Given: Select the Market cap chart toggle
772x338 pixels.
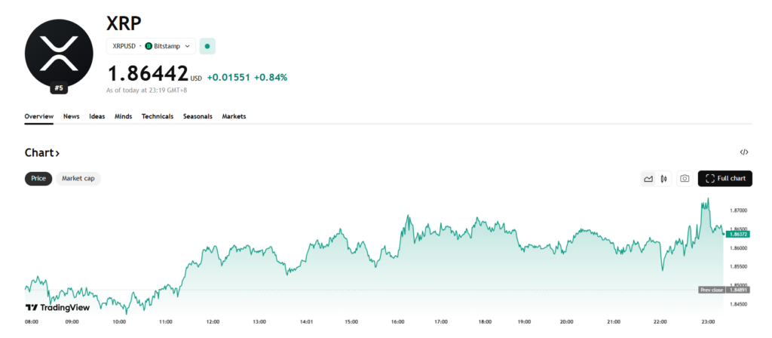Looking at the screenshot, I should point(78,179).
